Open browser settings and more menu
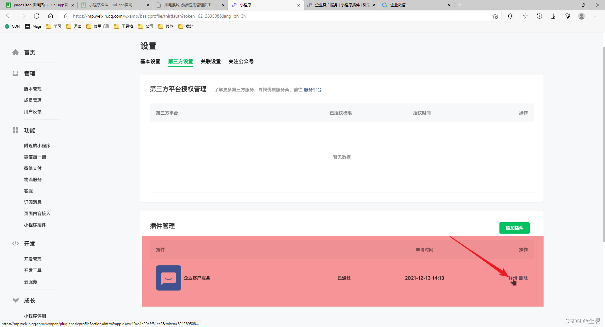Viewport: 605px width, 327px height. coord(596,16)
